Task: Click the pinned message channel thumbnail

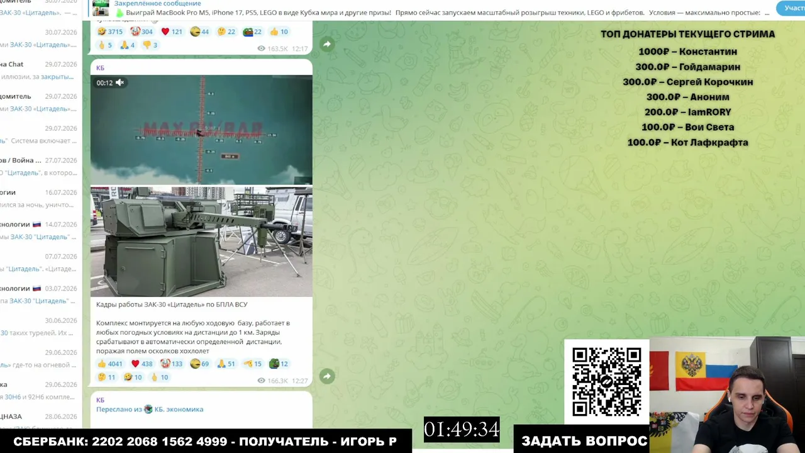Action: (x=101, y=8)
